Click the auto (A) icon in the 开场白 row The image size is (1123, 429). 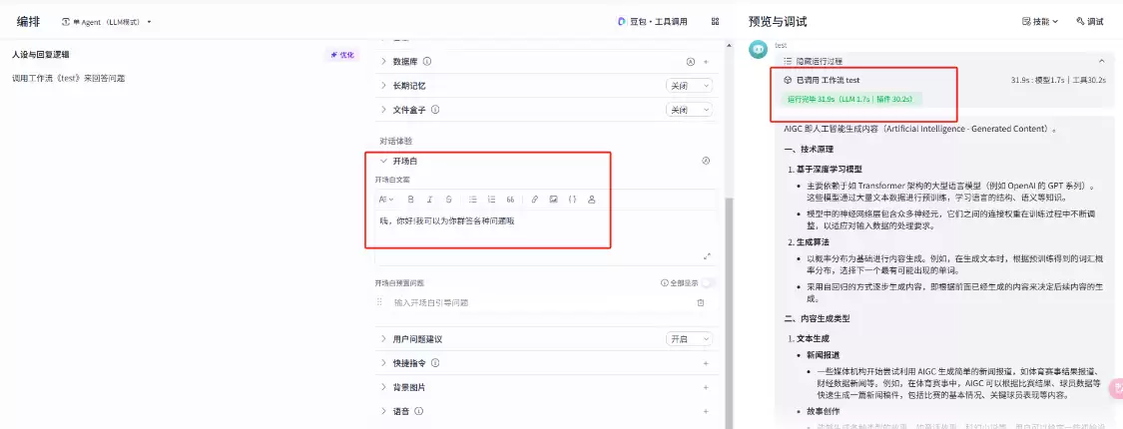706,162
